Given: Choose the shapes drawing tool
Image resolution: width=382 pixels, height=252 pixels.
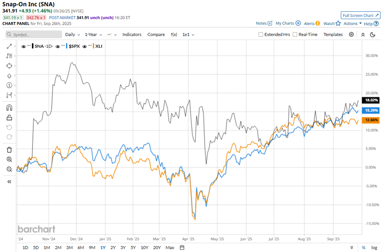Looking at the screenshot, I should coord(9,66).
